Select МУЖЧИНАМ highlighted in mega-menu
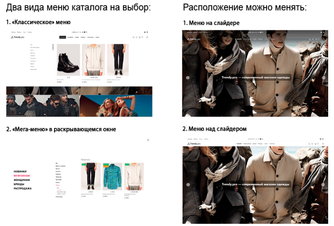 [x=21, y=176]
